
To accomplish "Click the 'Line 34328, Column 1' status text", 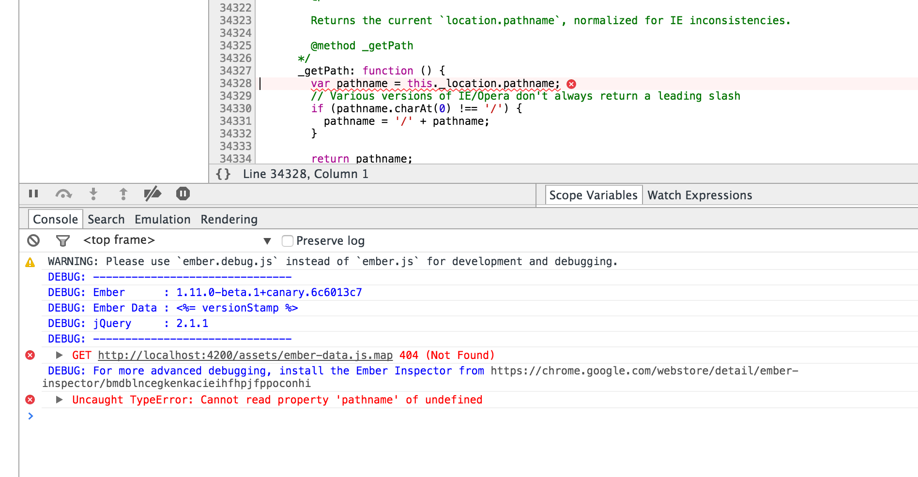I will [306, 174].
